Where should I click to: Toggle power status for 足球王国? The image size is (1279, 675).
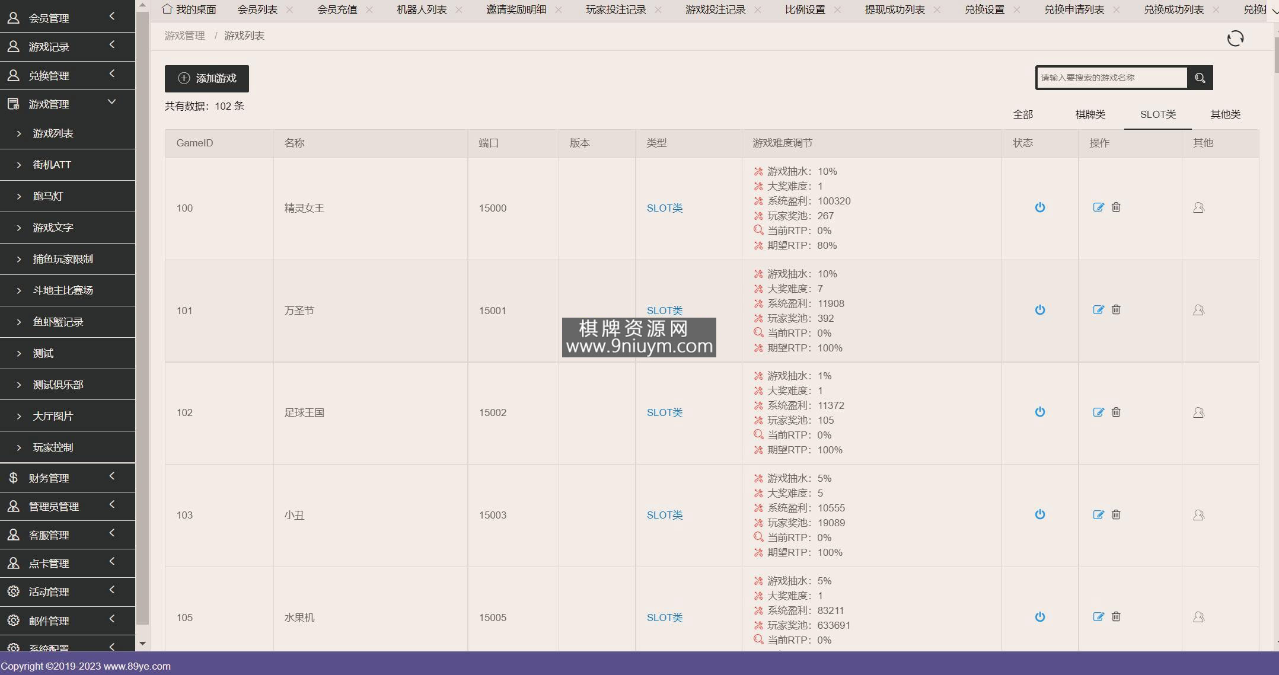1039,412
